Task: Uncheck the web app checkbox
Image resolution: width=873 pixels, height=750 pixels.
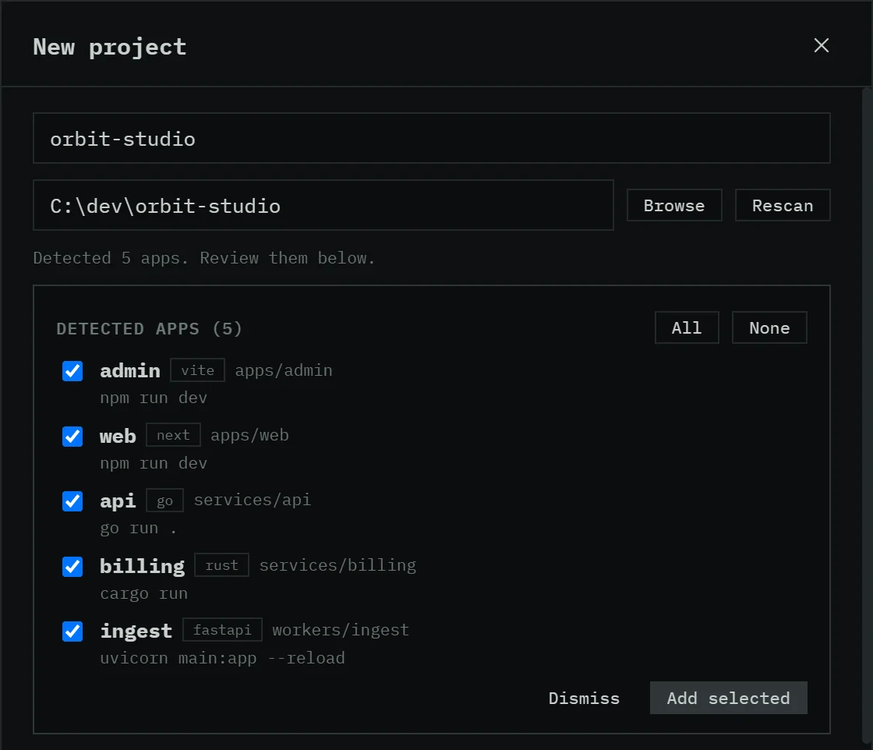Action: [72, 436]
